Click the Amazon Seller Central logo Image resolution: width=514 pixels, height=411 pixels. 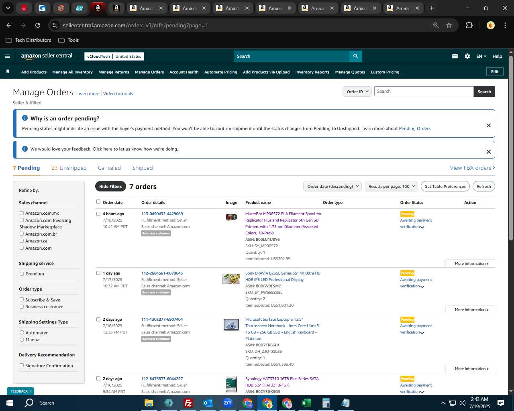click(47, 56)
